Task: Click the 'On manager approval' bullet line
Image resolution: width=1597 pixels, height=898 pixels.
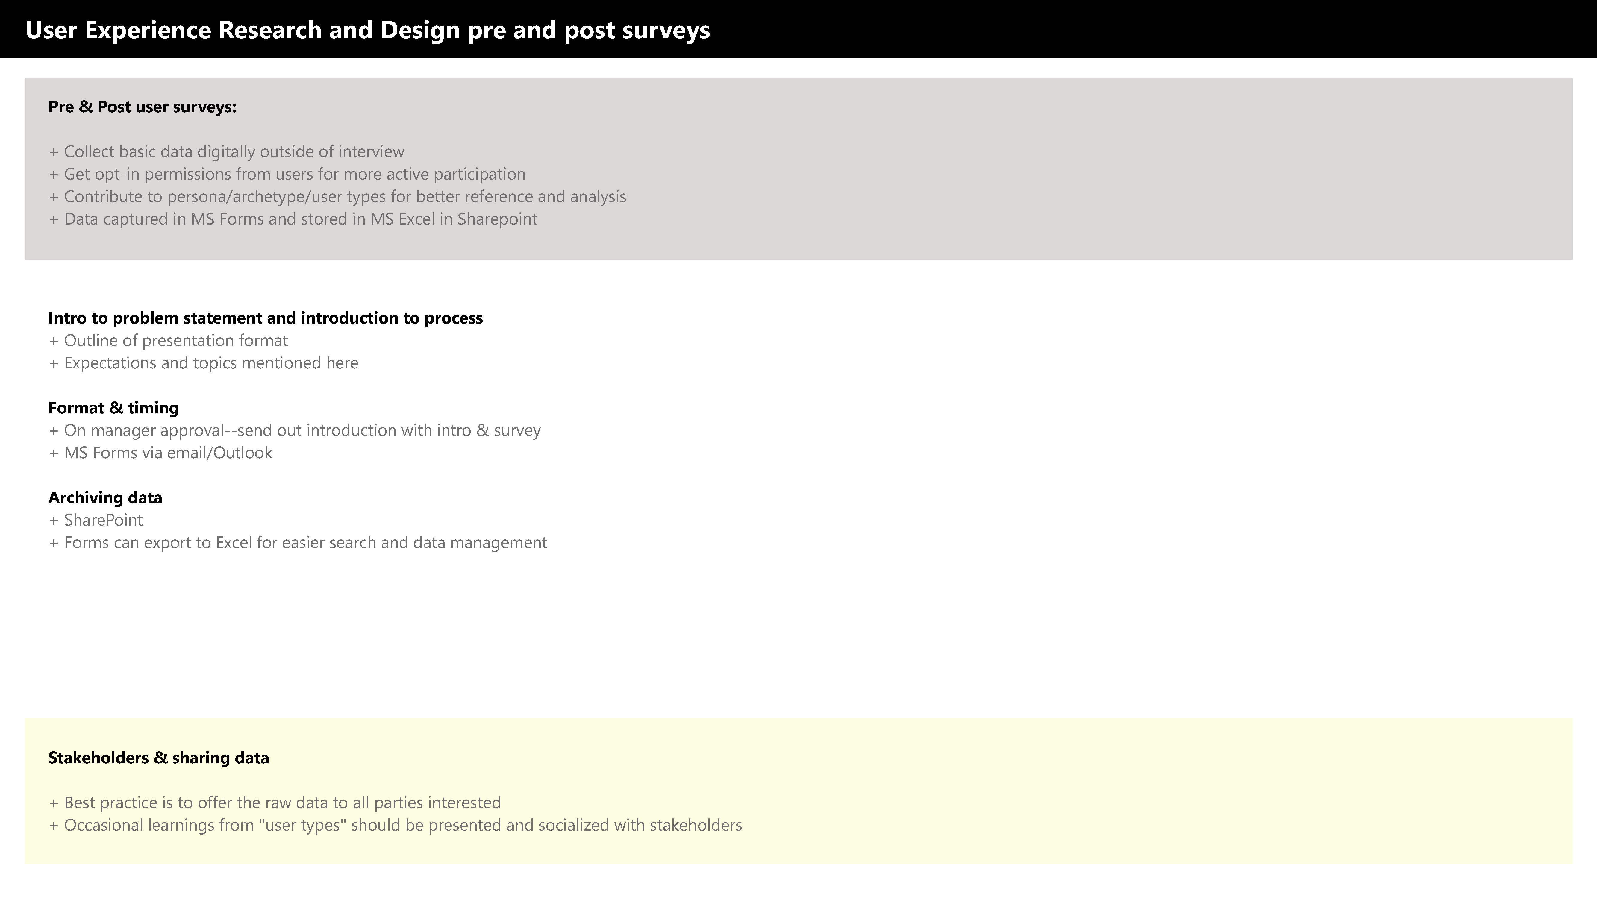Action: [295, 430]
